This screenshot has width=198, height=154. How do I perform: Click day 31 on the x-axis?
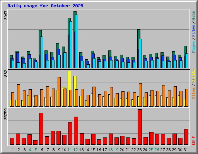186,150
